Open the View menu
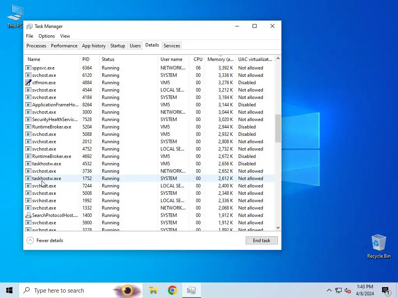Screen dimensions: 398x298 point(65,36)
